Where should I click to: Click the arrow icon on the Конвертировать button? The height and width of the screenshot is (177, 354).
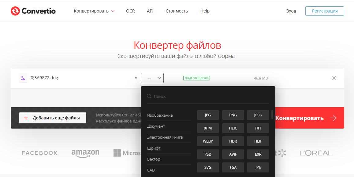coord(334,118)
